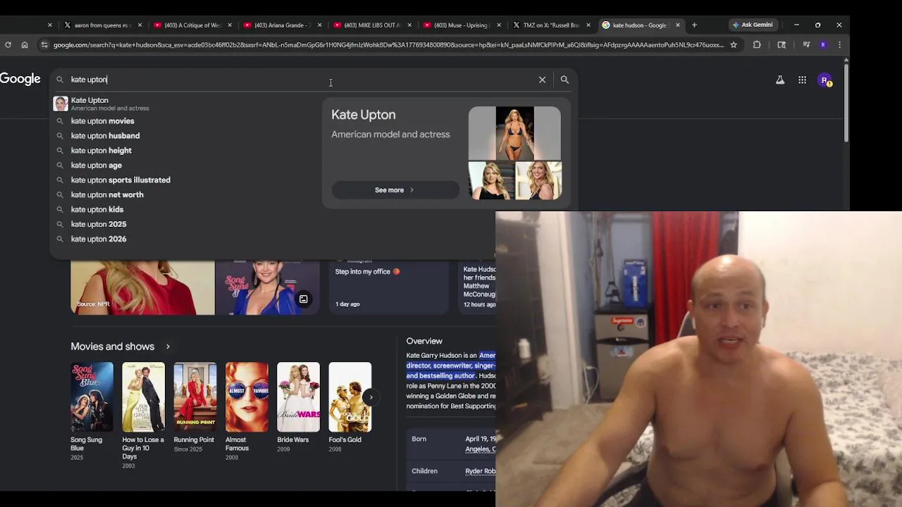Show next movies carousel arrow
Screen dimensions: 902x507
tap(371, 397)
